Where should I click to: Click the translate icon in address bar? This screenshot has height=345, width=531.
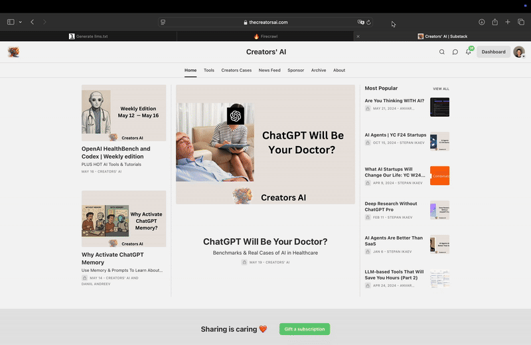360,22
